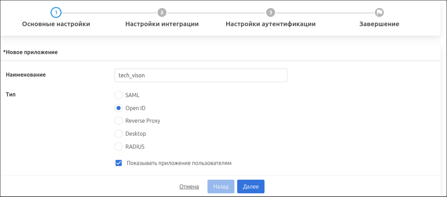This screenshot has width=447, height=197.
Task: Choose Reverse Proxy application type
Action: point(119,121)
